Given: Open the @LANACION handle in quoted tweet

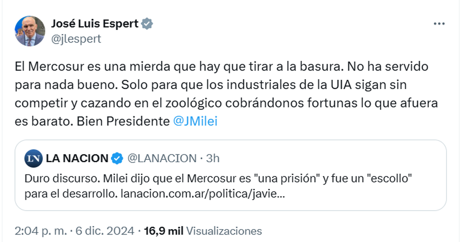Looking at the screenshot, I should pyautogui.click(x=162, y=158).
